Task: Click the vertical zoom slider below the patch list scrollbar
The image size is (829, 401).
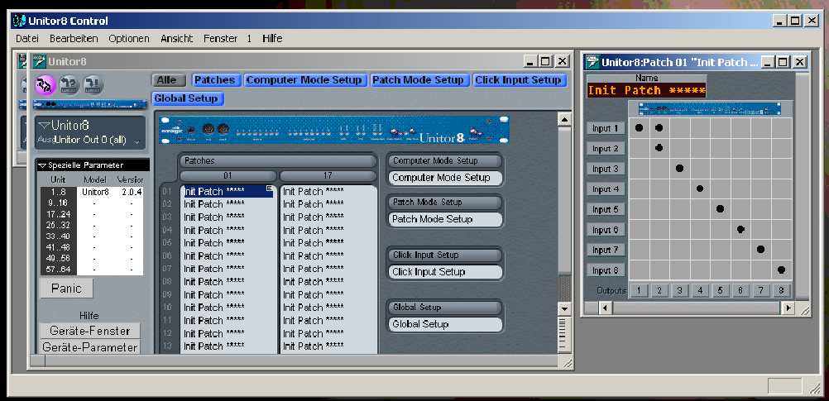Action: (x=564, y=334)
